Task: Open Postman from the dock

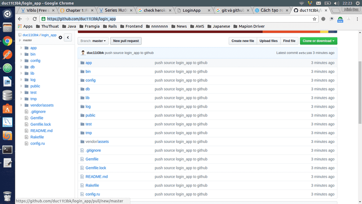Action: (7, 55)
